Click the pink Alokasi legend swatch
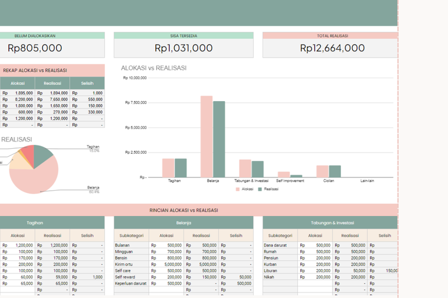 [x=237, y=190]
